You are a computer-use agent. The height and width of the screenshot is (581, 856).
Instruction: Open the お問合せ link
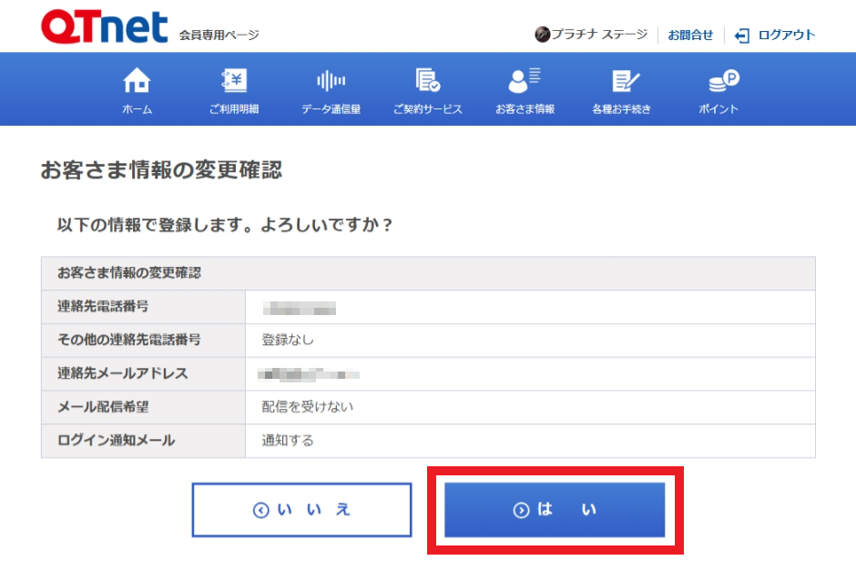click(690, 36)
